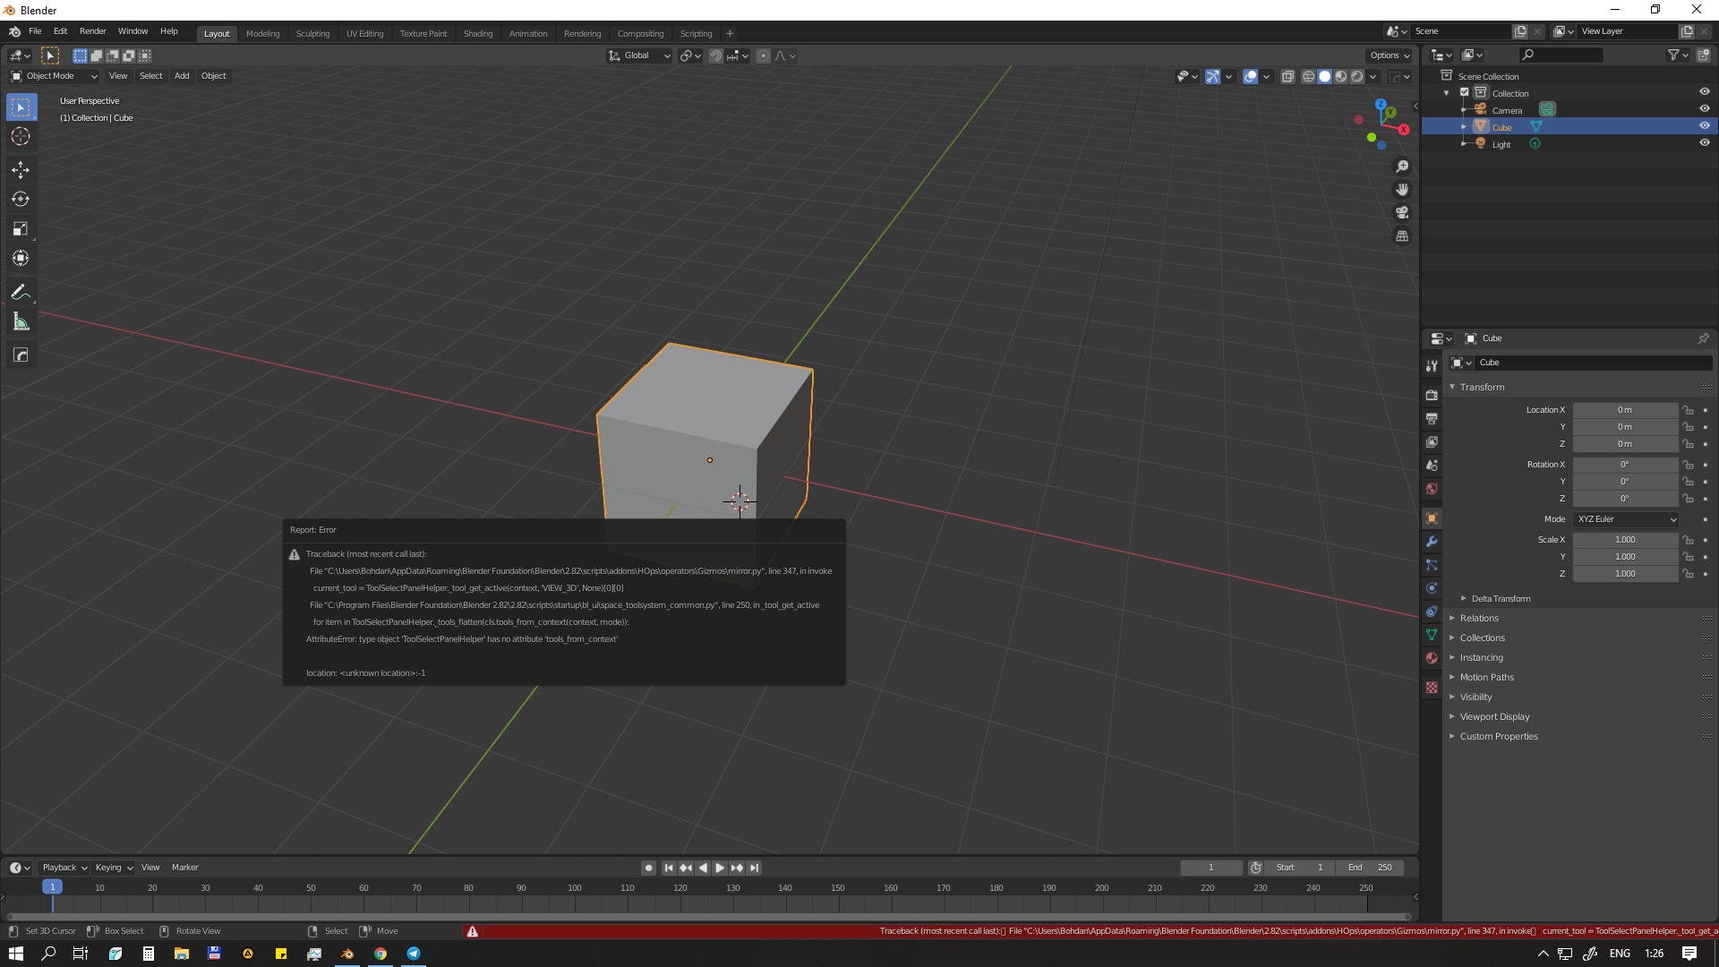Open the Render properties tab

(1432, 395)
